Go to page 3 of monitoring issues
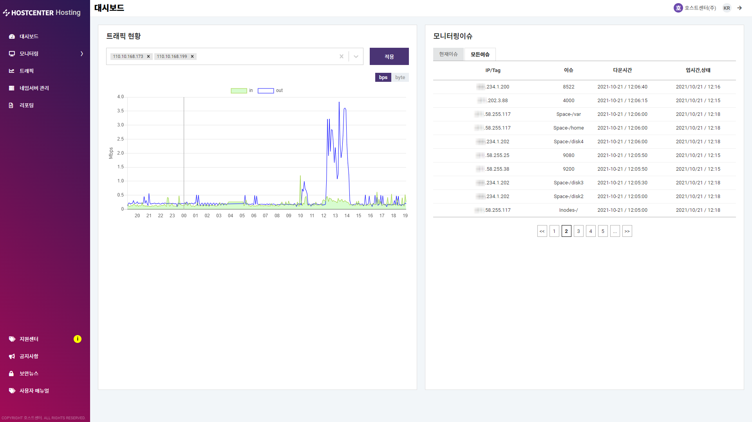 (578, 231)
